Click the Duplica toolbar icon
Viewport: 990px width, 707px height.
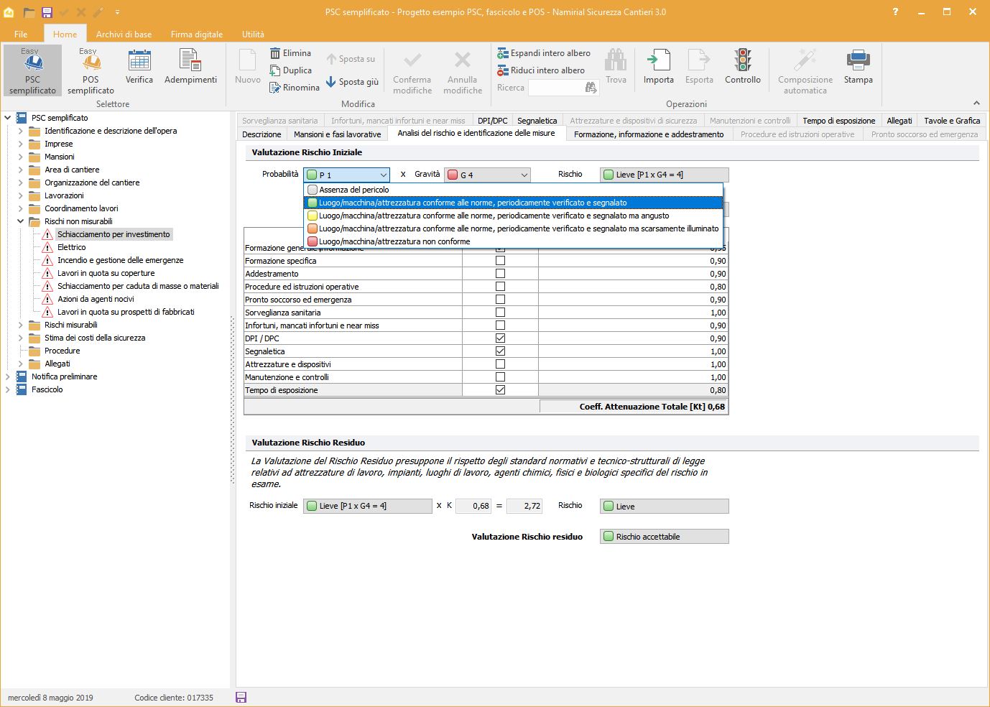click(275, 70)
